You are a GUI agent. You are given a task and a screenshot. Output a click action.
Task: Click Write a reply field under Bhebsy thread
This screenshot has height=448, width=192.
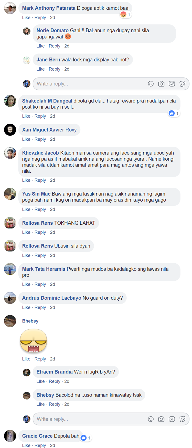(x=111, y=419)
